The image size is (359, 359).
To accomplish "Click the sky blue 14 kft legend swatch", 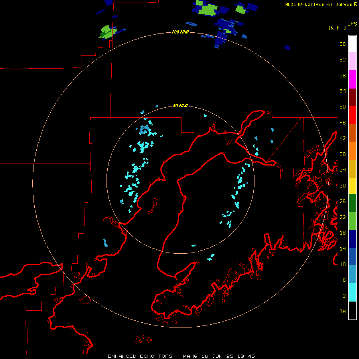I will pyautogui.click(x=352, y=274).
